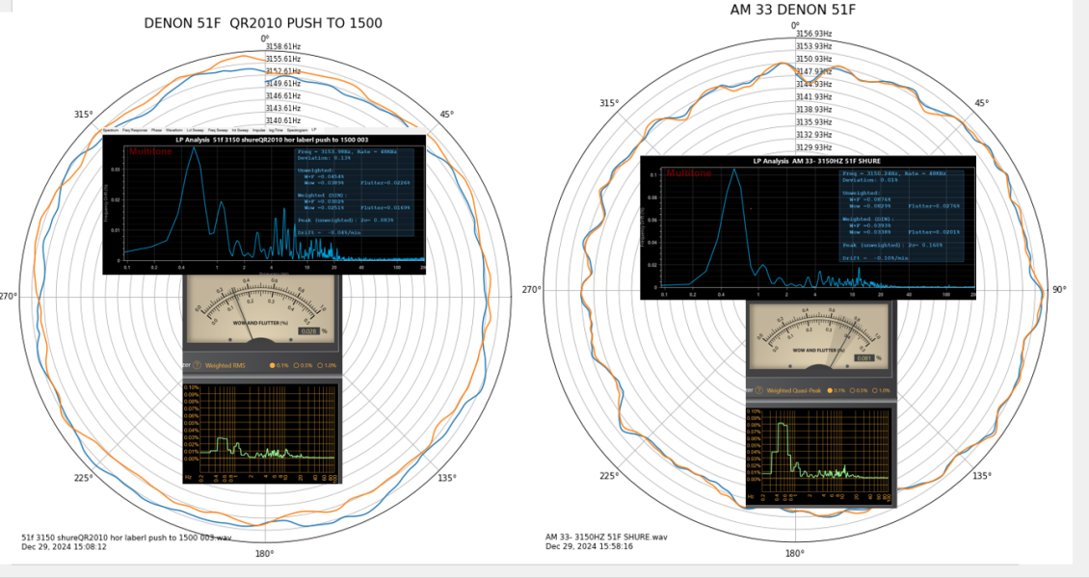Screen dimensions: 1089x578
Task: Click the 3149.61Hz ring label
Action: coord(283,83)
